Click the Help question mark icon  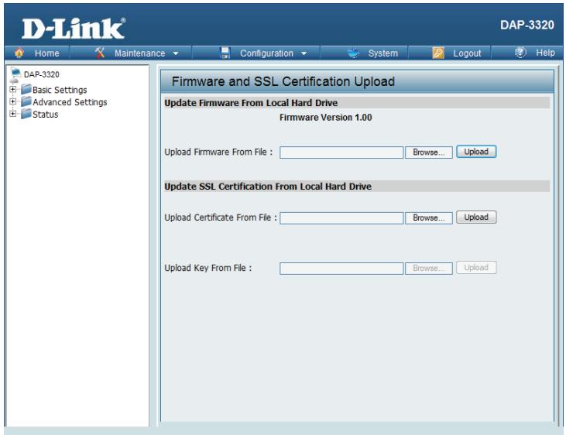520,53
